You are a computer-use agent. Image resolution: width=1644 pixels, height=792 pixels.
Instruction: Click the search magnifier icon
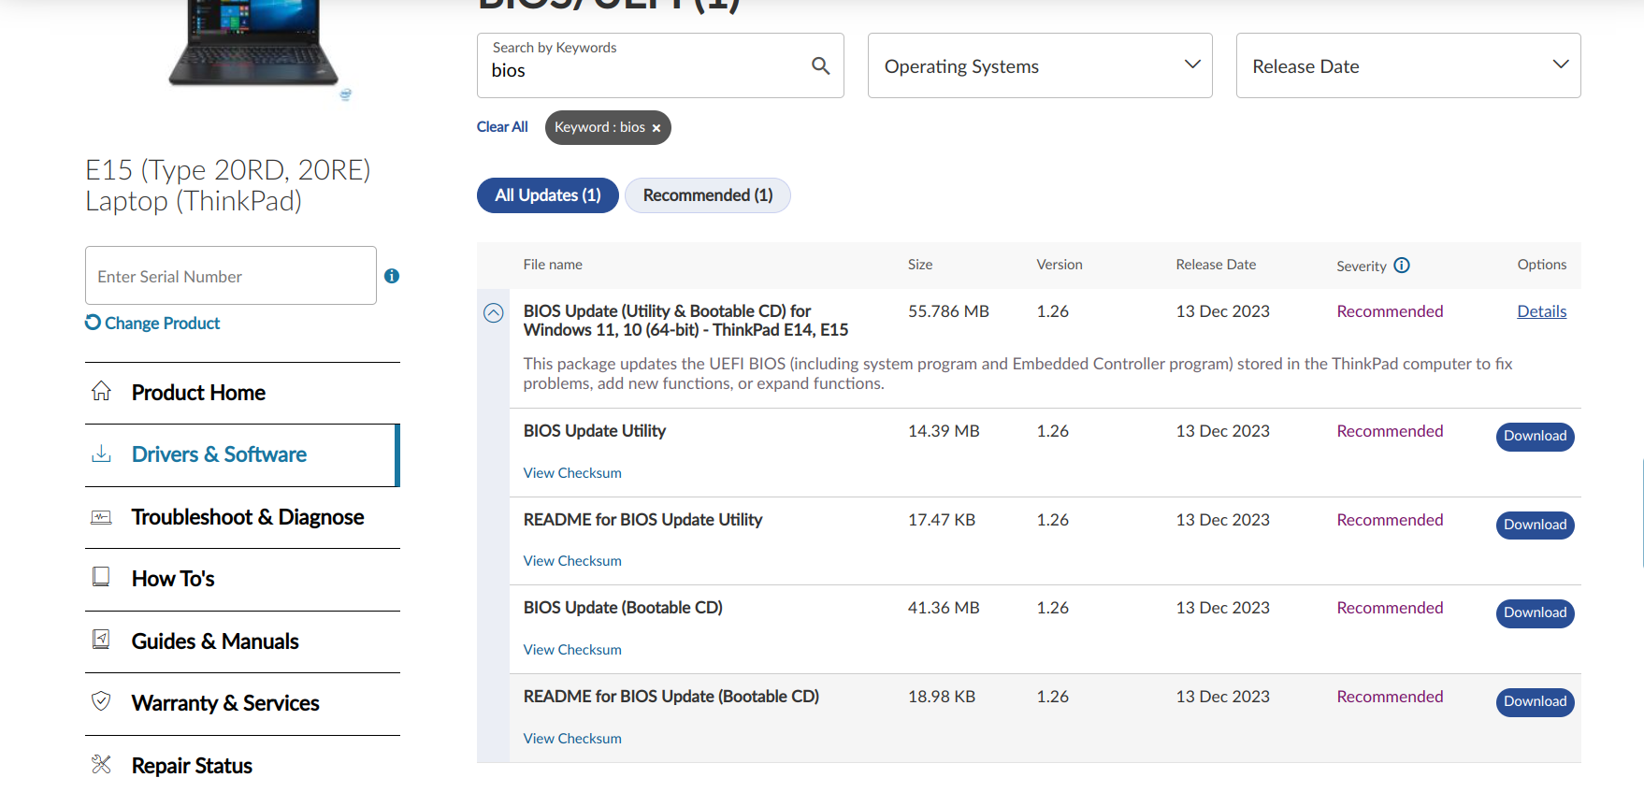pos(820,65)
